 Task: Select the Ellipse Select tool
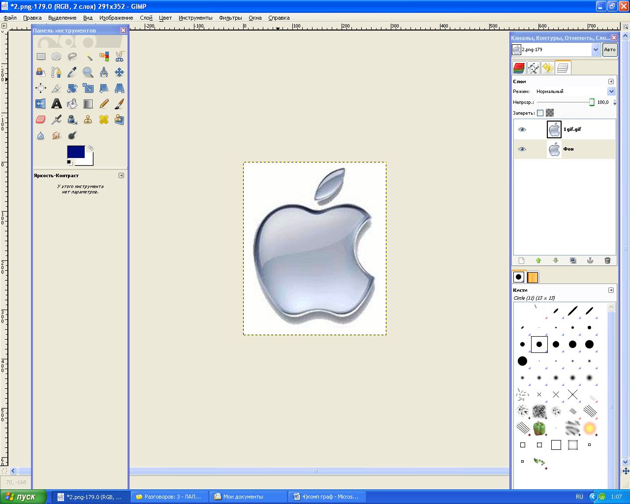[57, 57]
